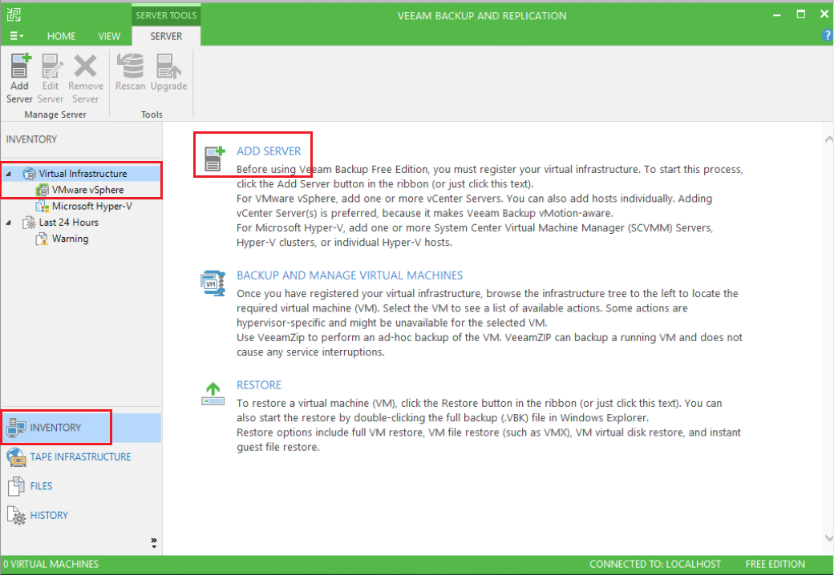Screen dimensions: 834x575
Task: Select Virtual Infrastructure tree node
Action: (83, 173)
